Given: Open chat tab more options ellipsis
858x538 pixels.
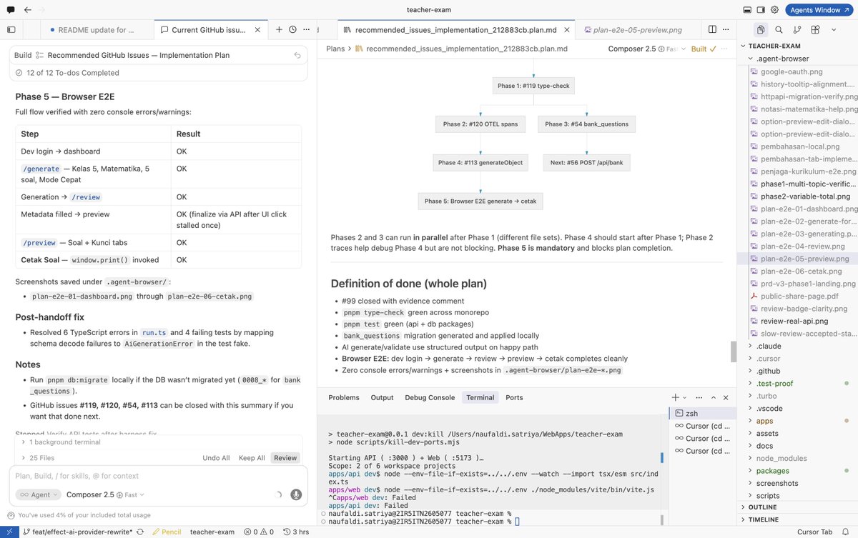Looking at the screenshot, I should click(306, 30).
